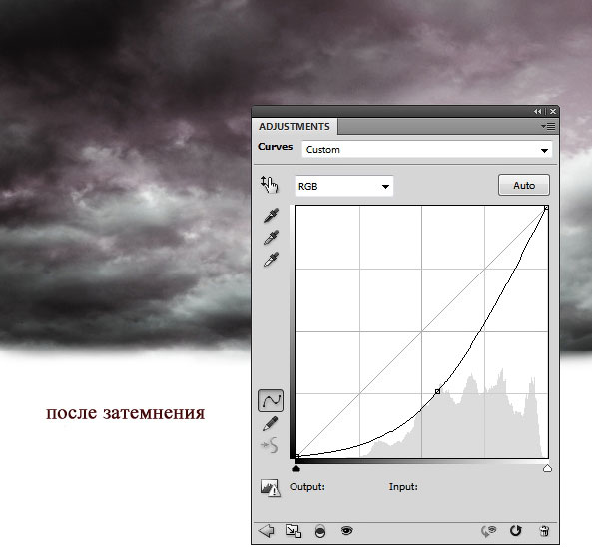Open the RGB channel dropdown
The width and height of the screenshot is (592, 547).
point(344,186)
